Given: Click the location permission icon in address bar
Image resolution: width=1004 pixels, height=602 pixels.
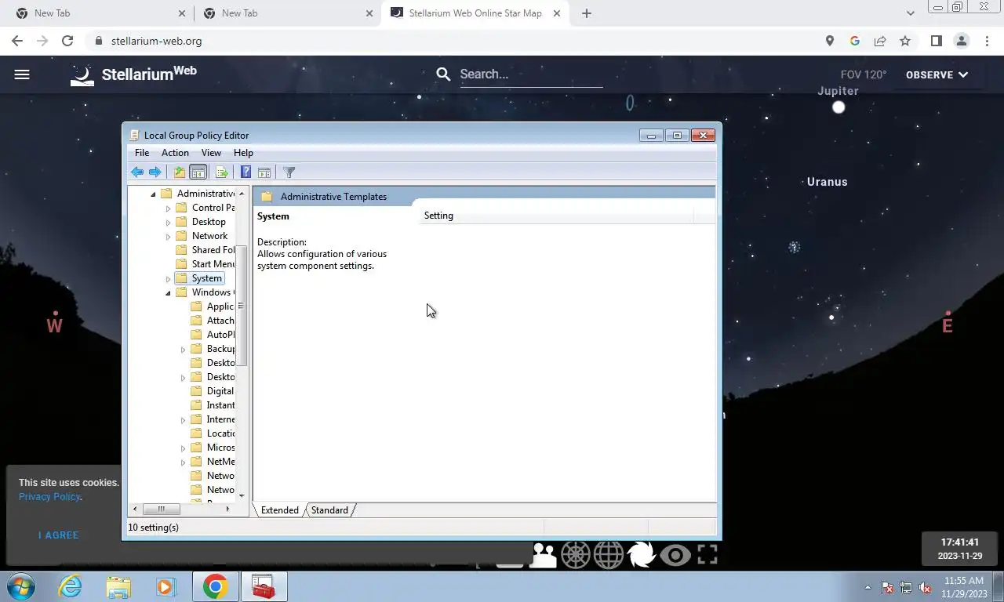Looking at the screenshot, I should click(830, 41).
